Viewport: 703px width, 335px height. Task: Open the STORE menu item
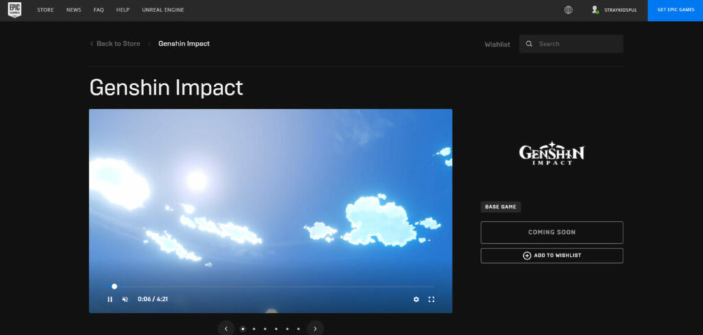tap(45, 10)
